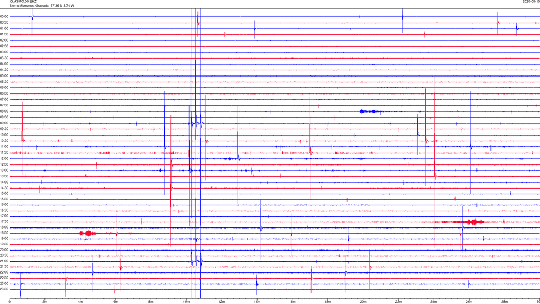Click the 12m axis tick label
This screenshot has height=304, width=540.
tap(222, 302)
